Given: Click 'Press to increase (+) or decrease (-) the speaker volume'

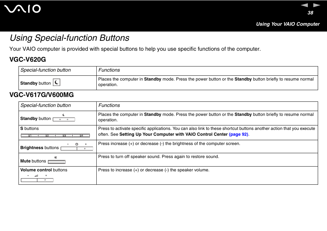Looking at the screenshot, I should coord(154,170).
